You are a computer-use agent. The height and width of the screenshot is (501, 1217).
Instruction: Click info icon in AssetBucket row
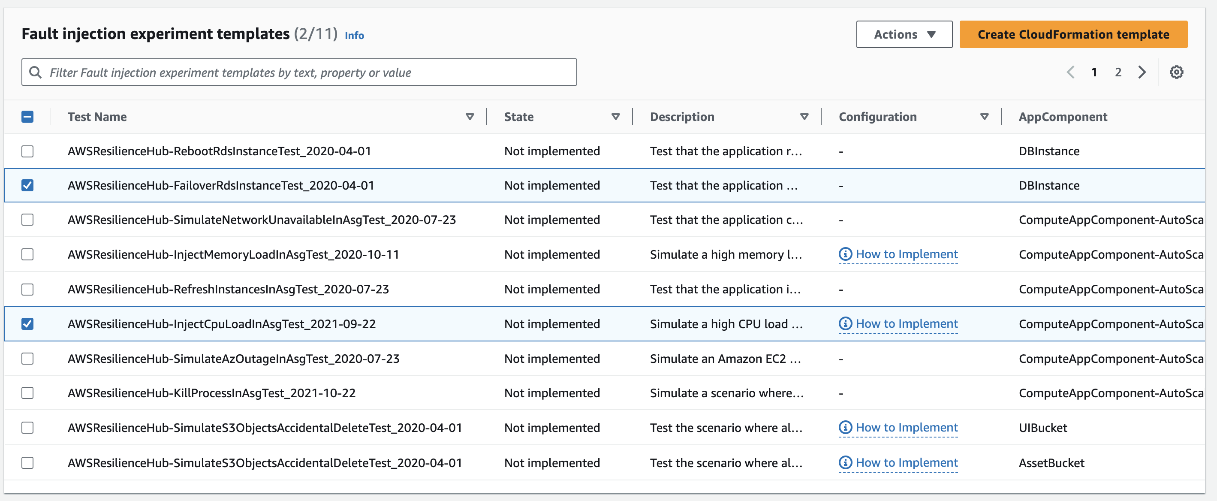[845, 462]
